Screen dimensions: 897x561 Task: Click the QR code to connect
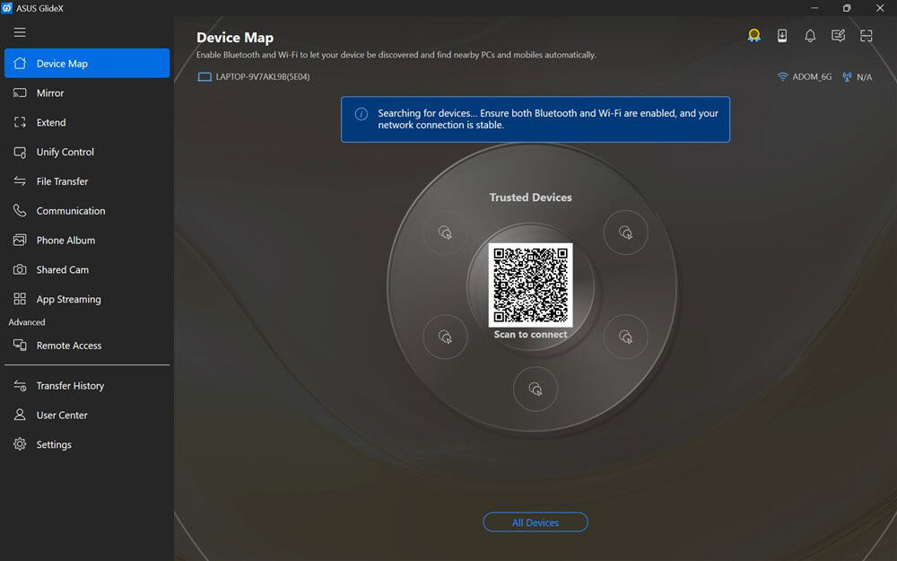(530, 285)
